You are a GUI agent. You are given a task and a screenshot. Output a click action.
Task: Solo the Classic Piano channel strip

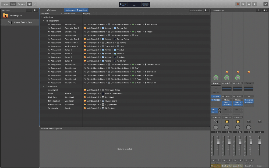pyautogui.click(x=218, y=160)
